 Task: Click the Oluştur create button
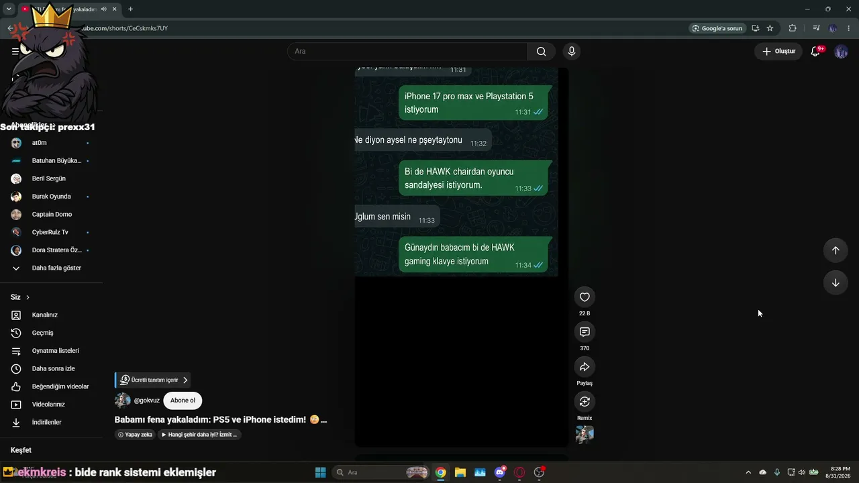[x=778, y=52]
